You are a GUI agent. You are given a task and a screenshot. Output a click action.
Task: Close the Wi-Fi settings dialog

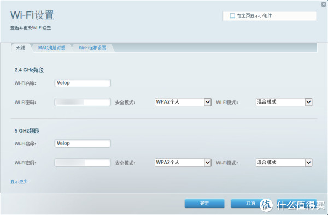[324, 4]
